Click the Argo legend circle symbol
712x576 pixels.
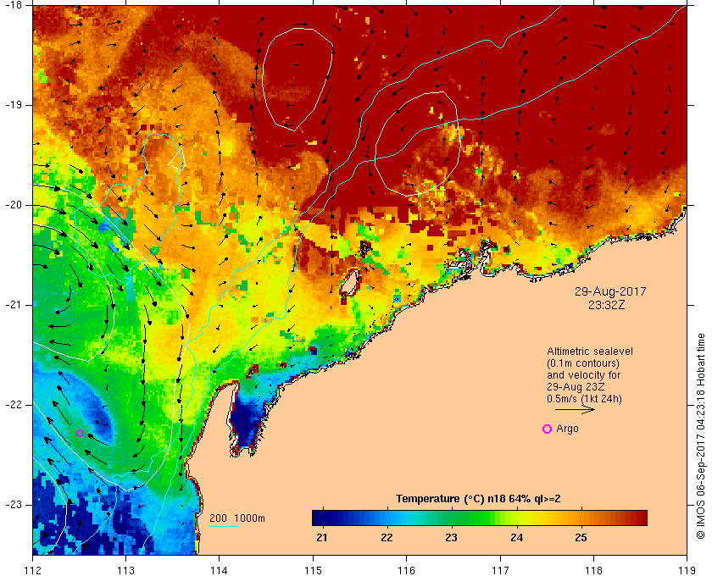[548, 429]
